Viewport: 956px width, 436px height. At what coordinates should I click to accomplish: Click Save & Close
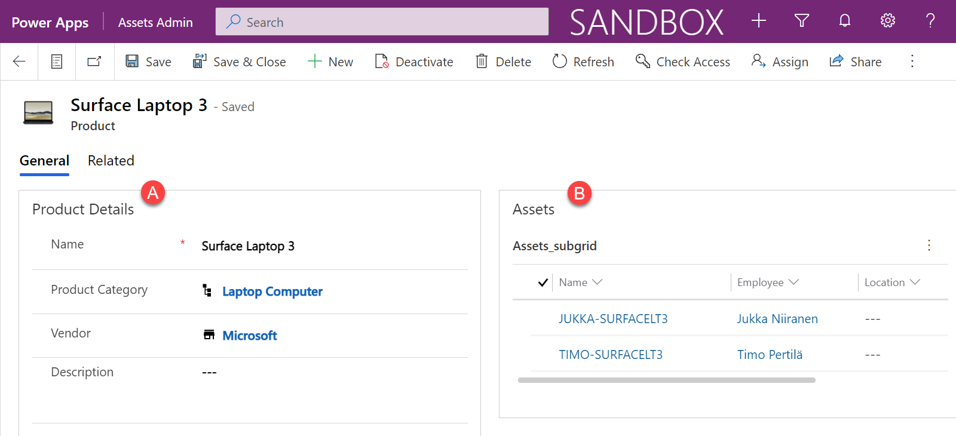239,62
